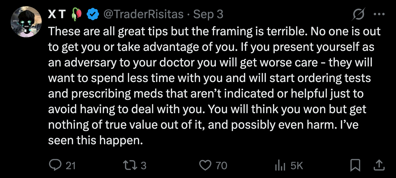Like the tweet with the heart icon

click(205, 165)
